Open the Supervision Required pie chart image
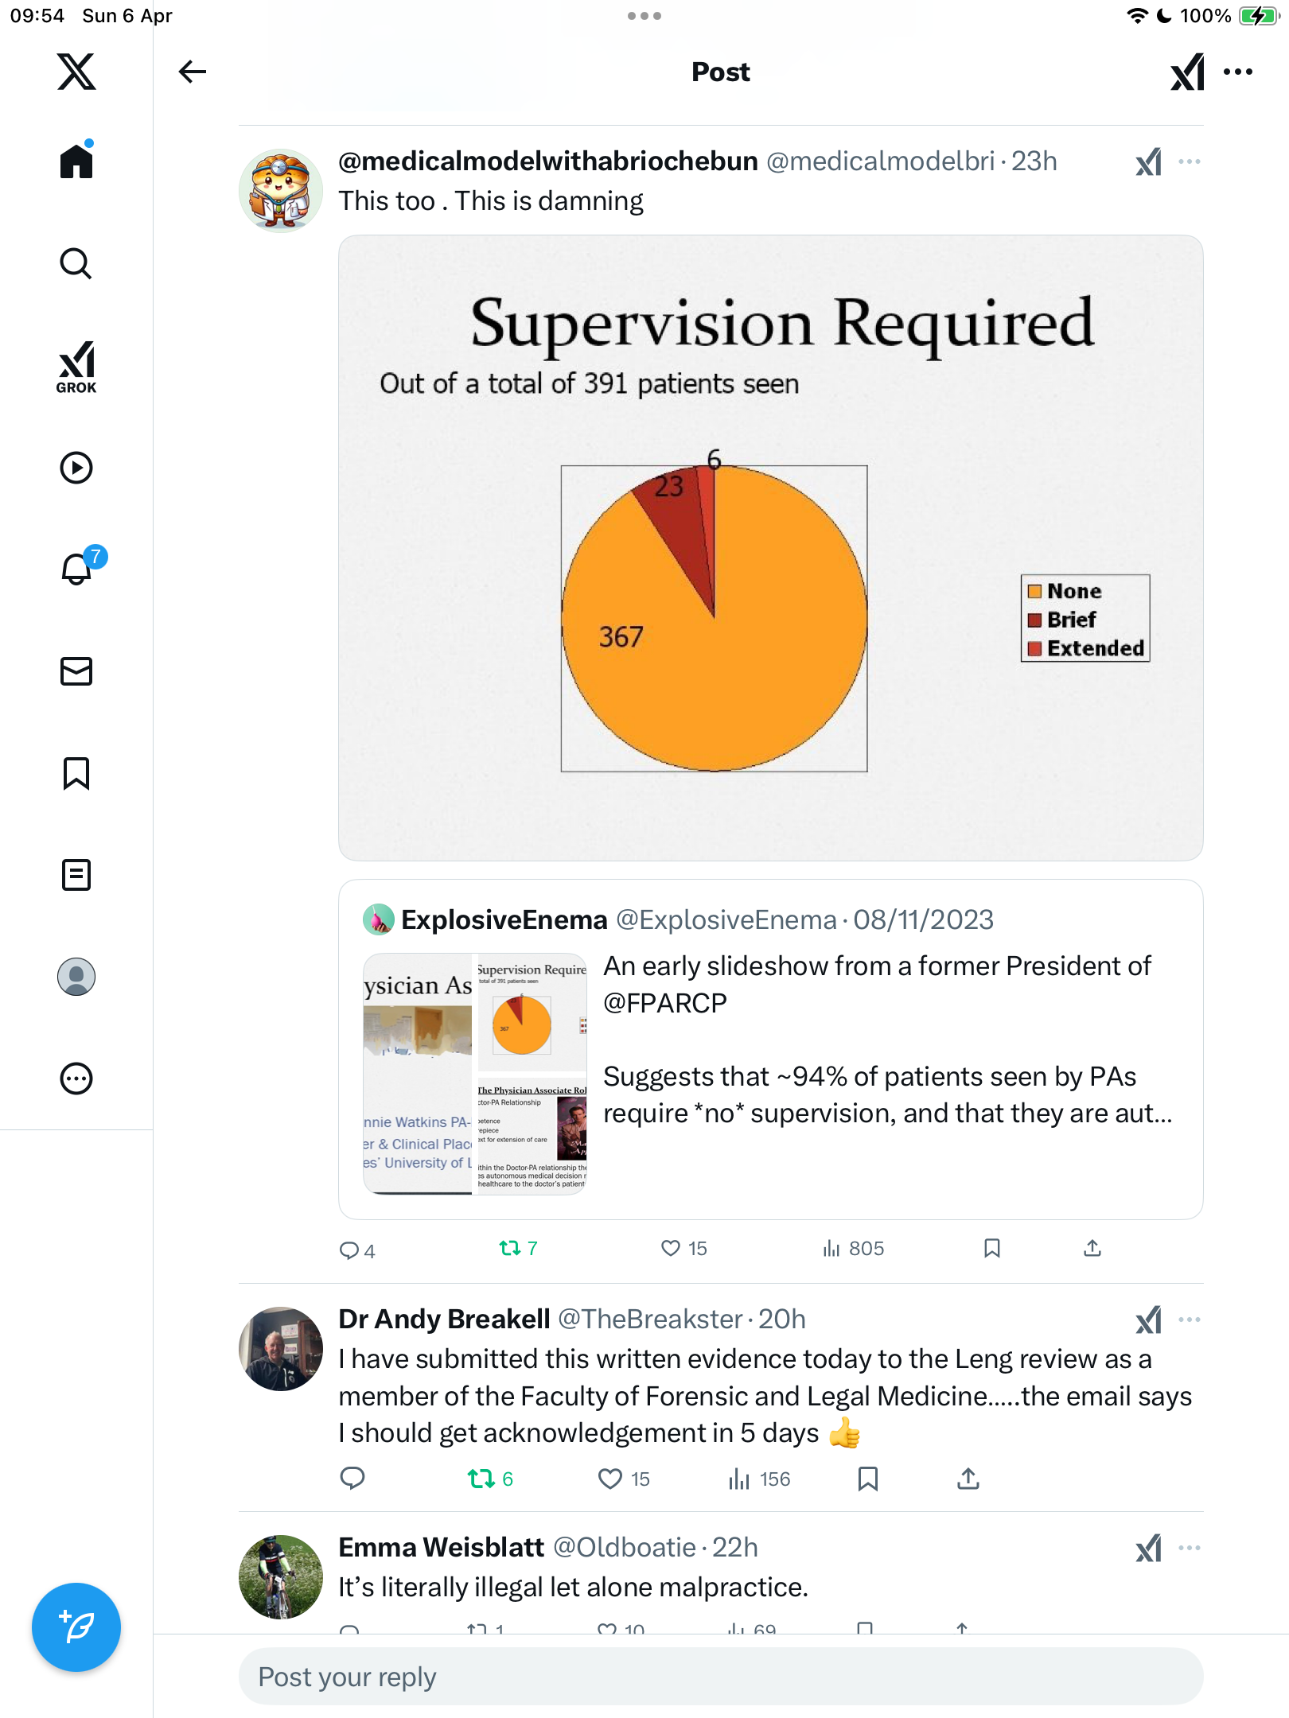The width and height of the screenshot is (1289, 1718). coord(770,548)
